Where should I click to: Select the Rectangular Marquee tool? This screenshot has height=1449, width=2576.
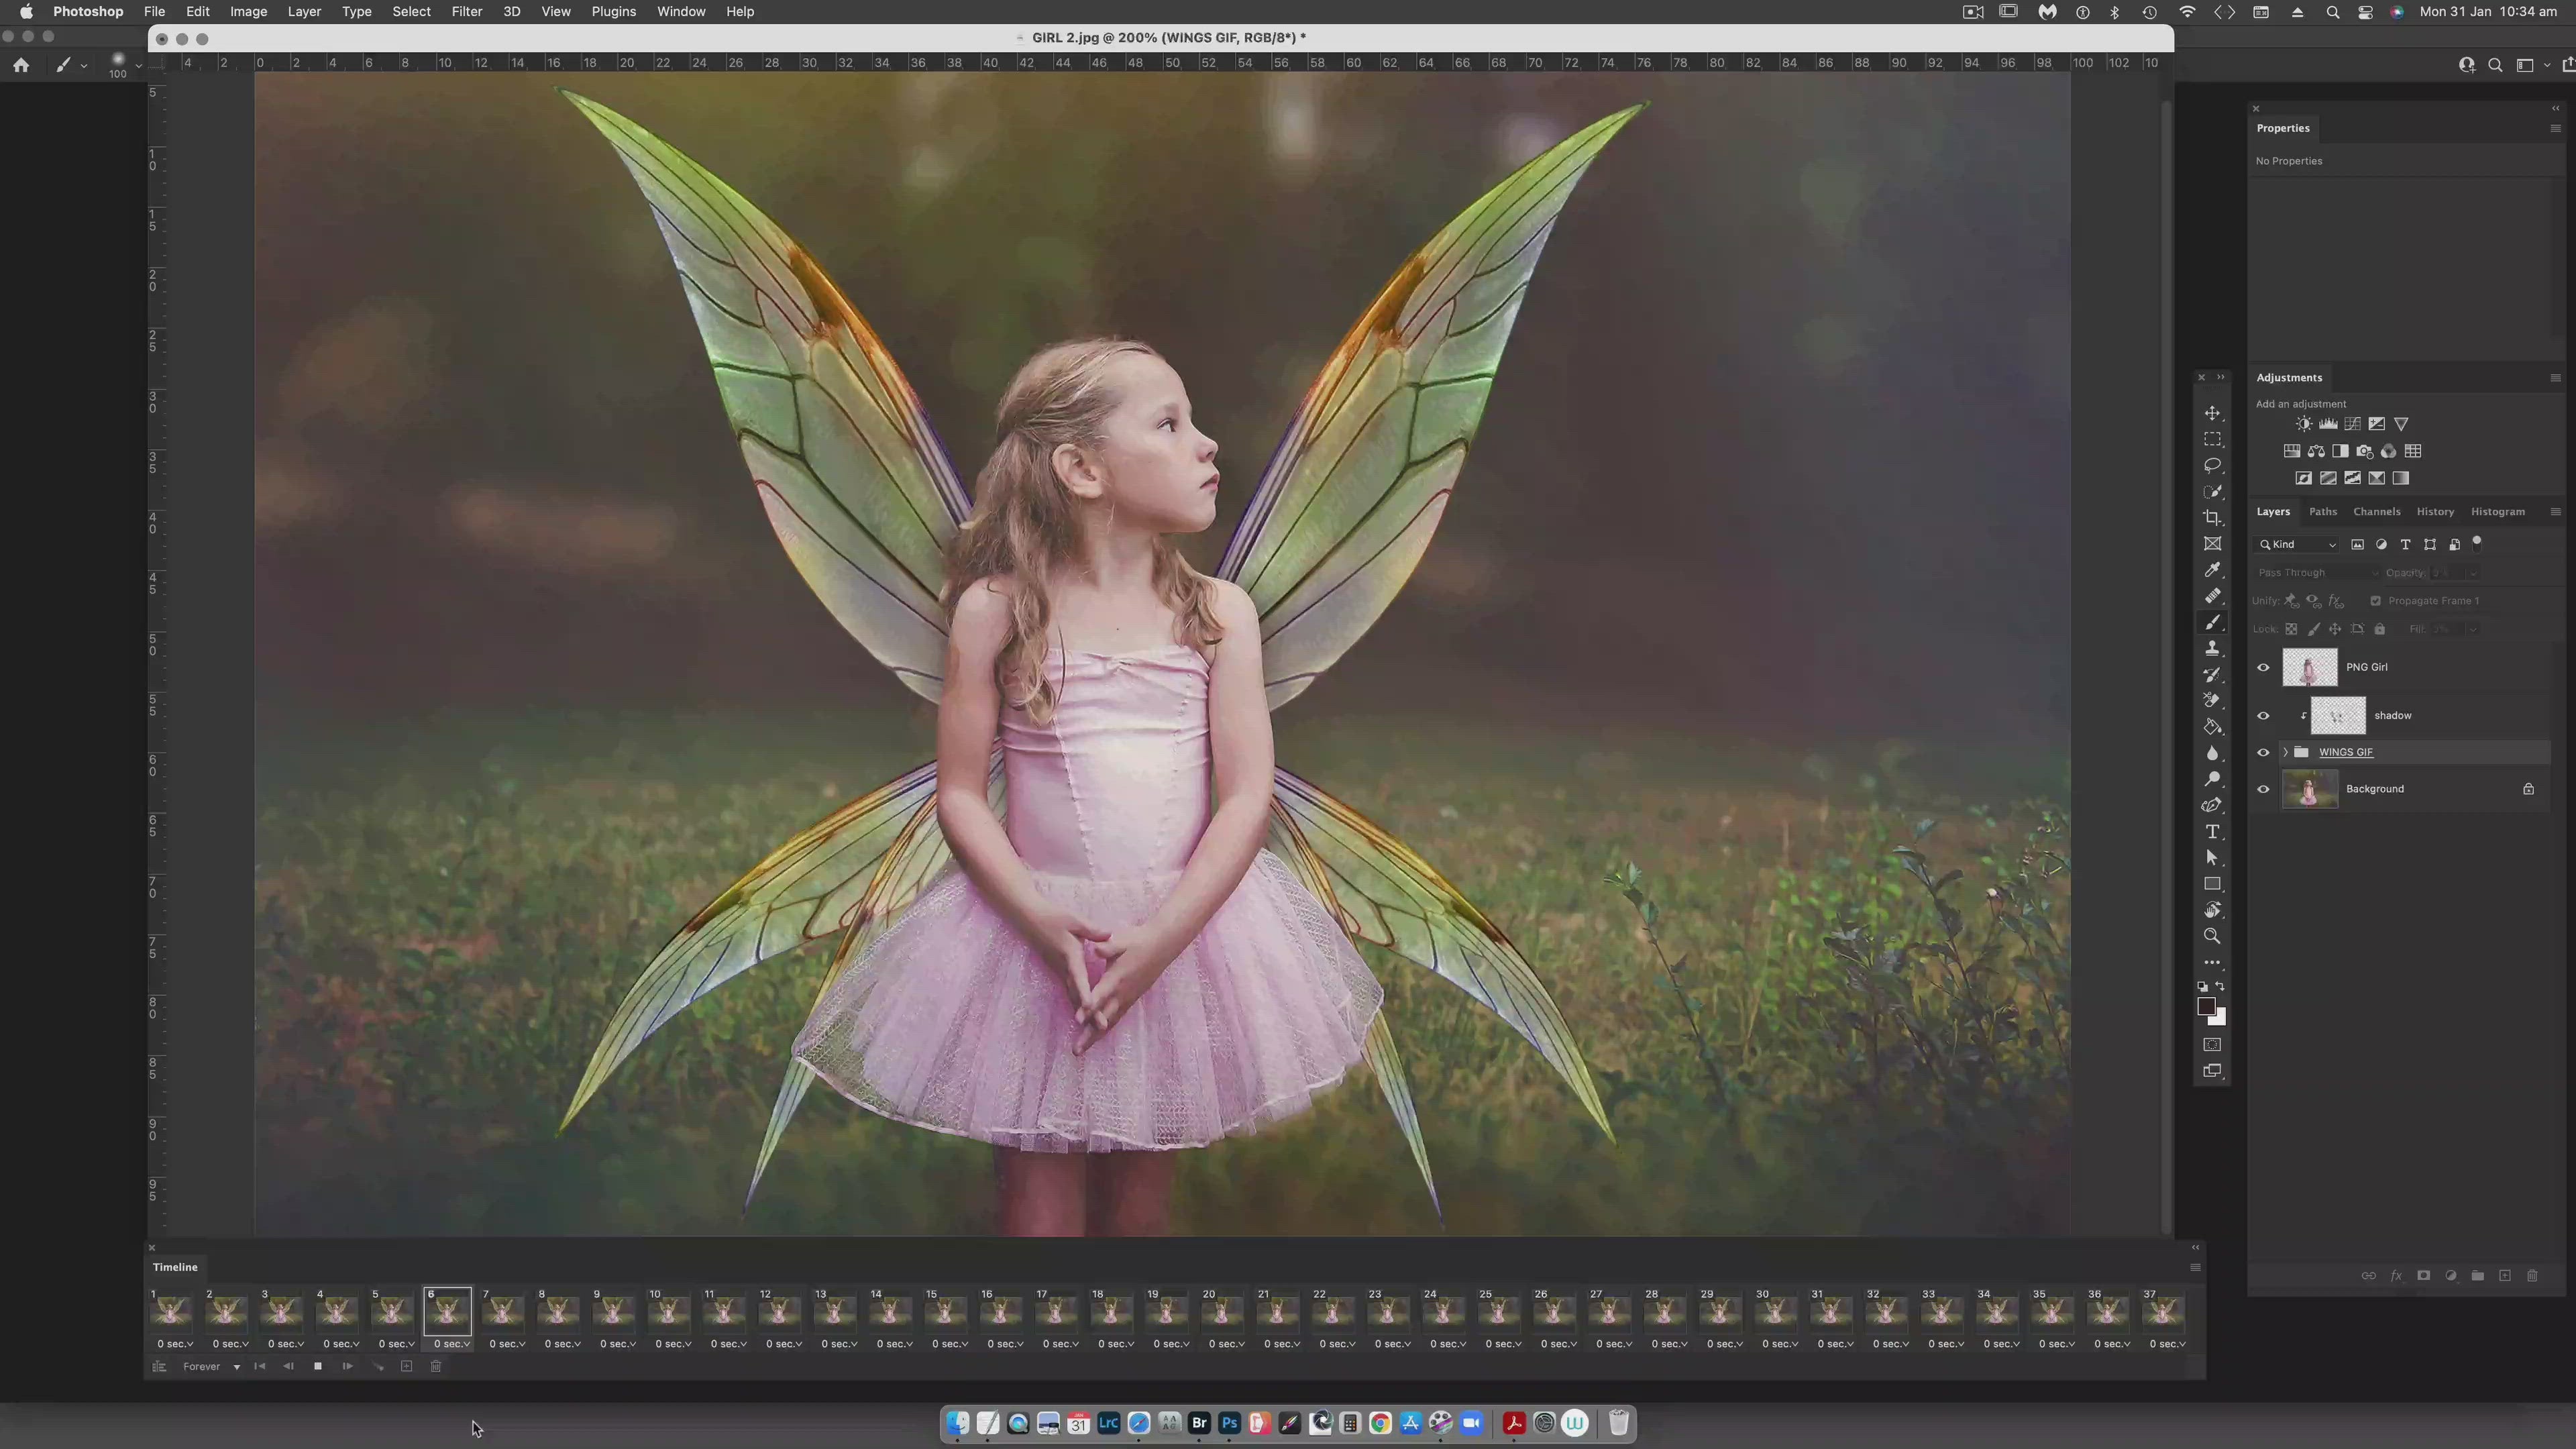pyautogui.click(x=2212, y=440)
